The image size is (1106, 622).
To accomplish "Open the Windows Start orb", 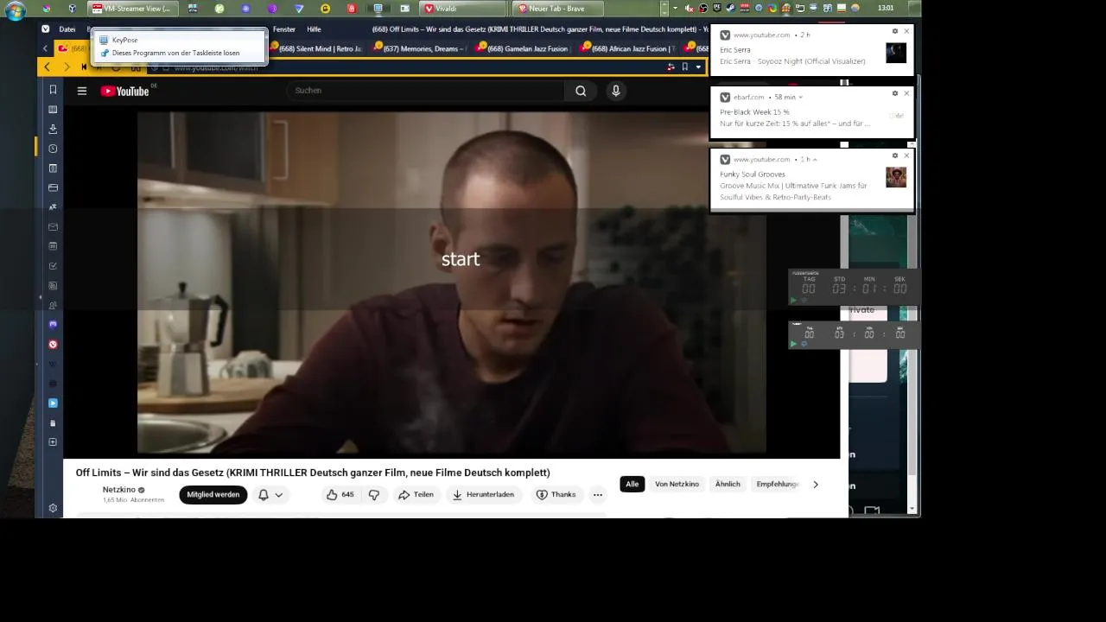I will 16,11.
